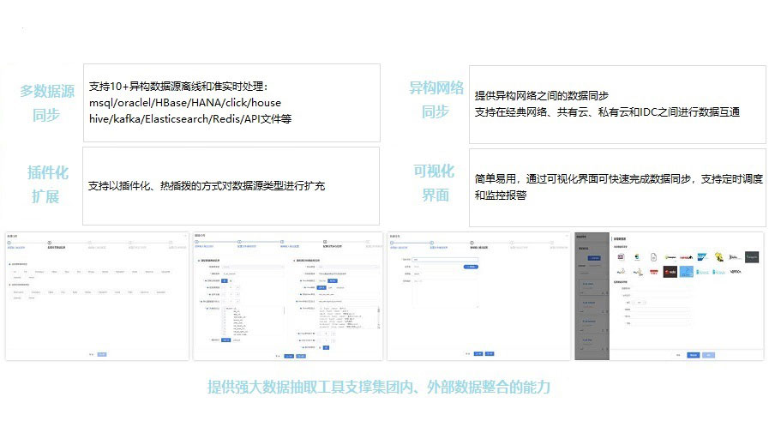
Task: Click the line mentioning "私有云和IDC之间进行数据互通"
Action: [607, 112]
